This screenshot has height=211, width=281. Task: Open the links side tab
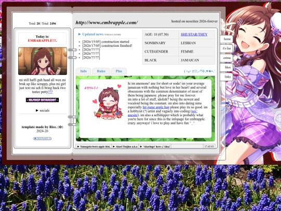226,77
